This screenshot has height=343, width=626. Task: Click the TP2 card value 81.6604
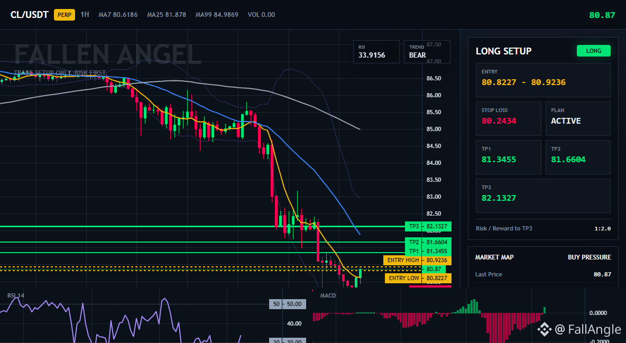(x=568, y=159)
